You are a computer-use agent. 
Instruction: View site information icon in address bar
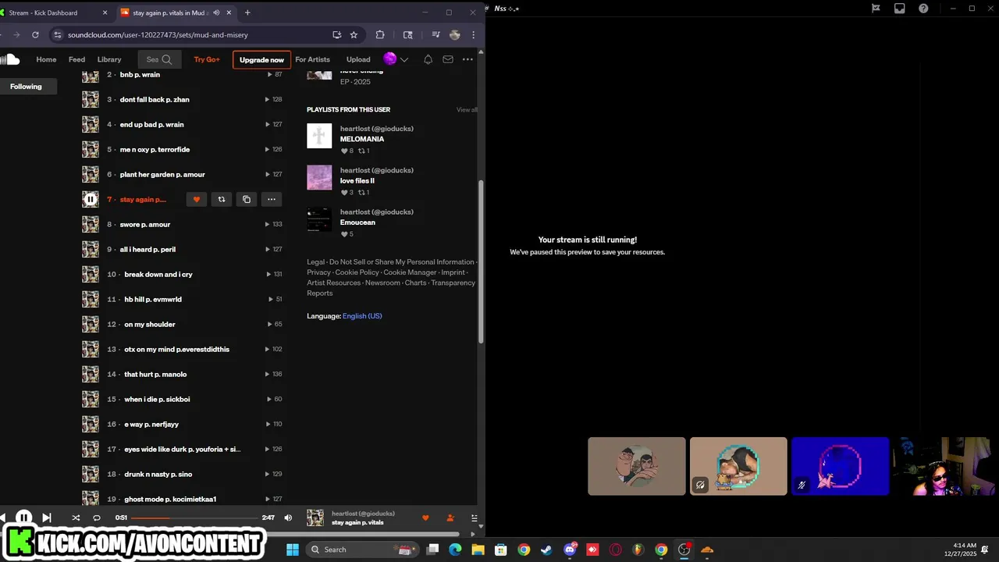[57, 34]
